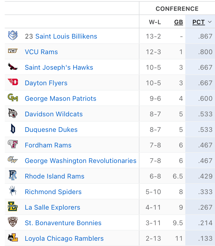Click the Duquesne Dukes logo icon
Screen dimensions: 215x246
[x=13, y=129]
